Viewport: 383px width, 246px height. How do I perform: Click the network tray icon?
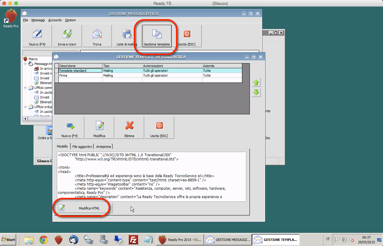(344, 240)
